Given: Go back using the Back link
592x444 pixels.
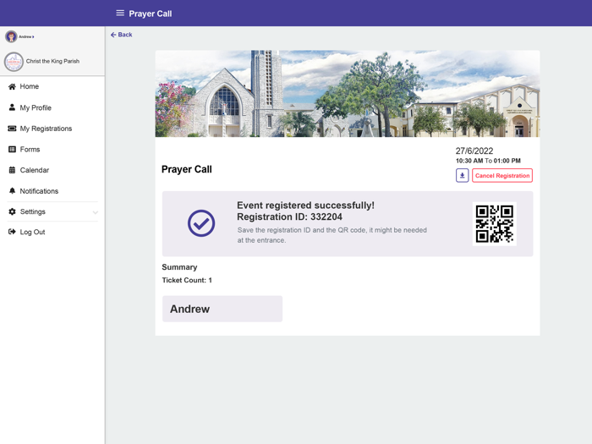Looking at the screenshot, I should coord(121,35).
